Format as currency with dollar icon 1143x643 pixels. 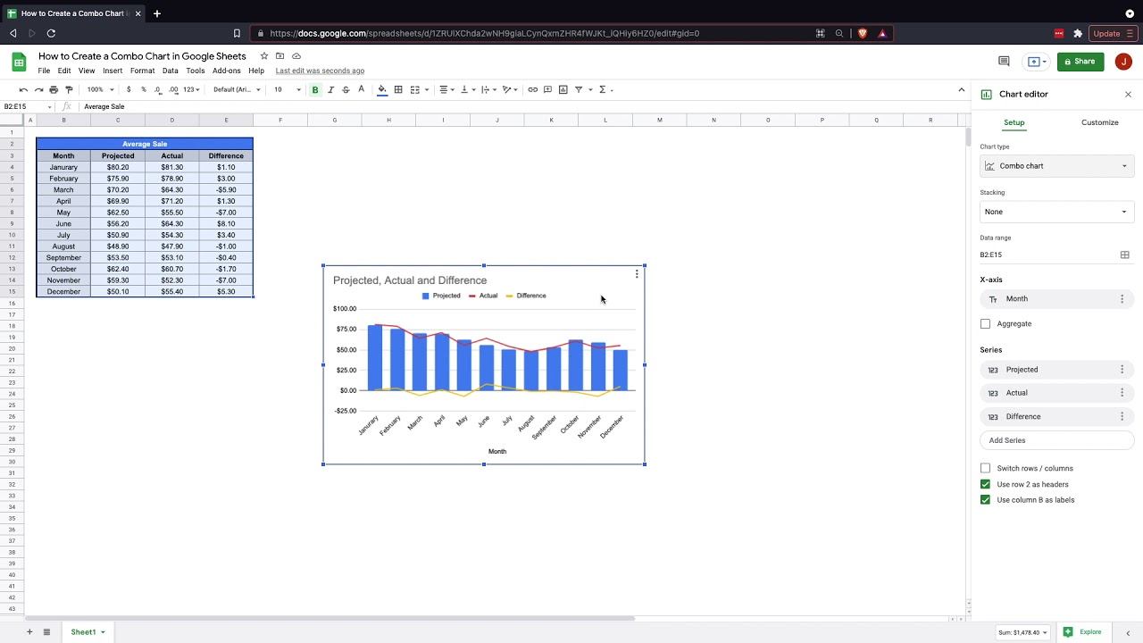(129, 89)
